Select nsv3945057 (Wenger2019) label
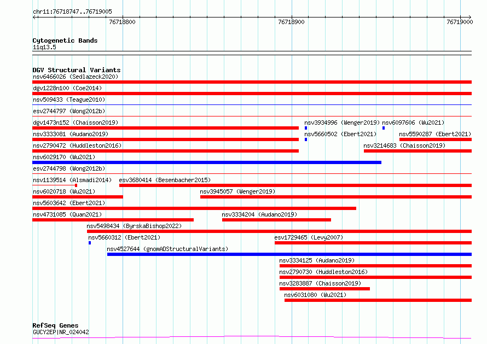The width and height of the screenshot is (487, 344). [237, 191]
